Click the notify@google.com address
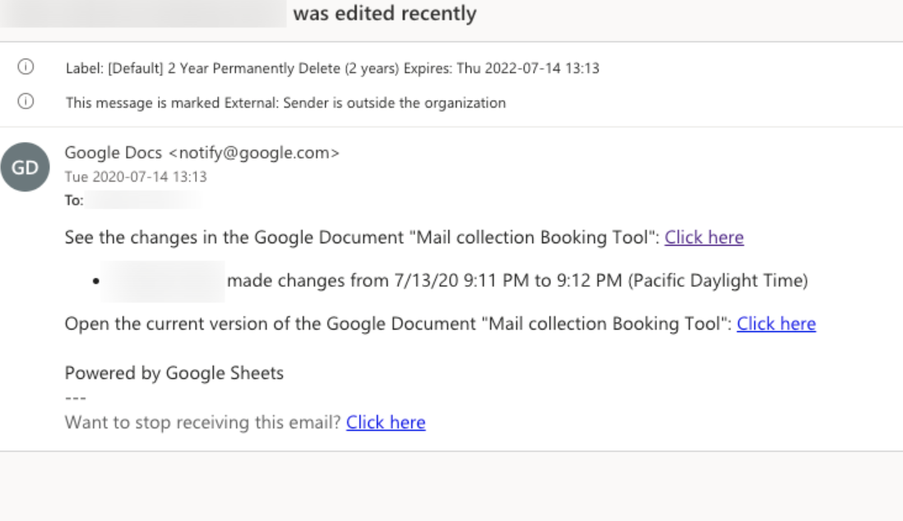903x521 pixels. tap(254, 153)
